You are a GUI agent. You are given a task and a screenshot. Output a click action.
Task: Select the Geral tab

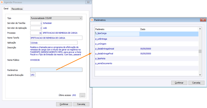click(6, 9)
